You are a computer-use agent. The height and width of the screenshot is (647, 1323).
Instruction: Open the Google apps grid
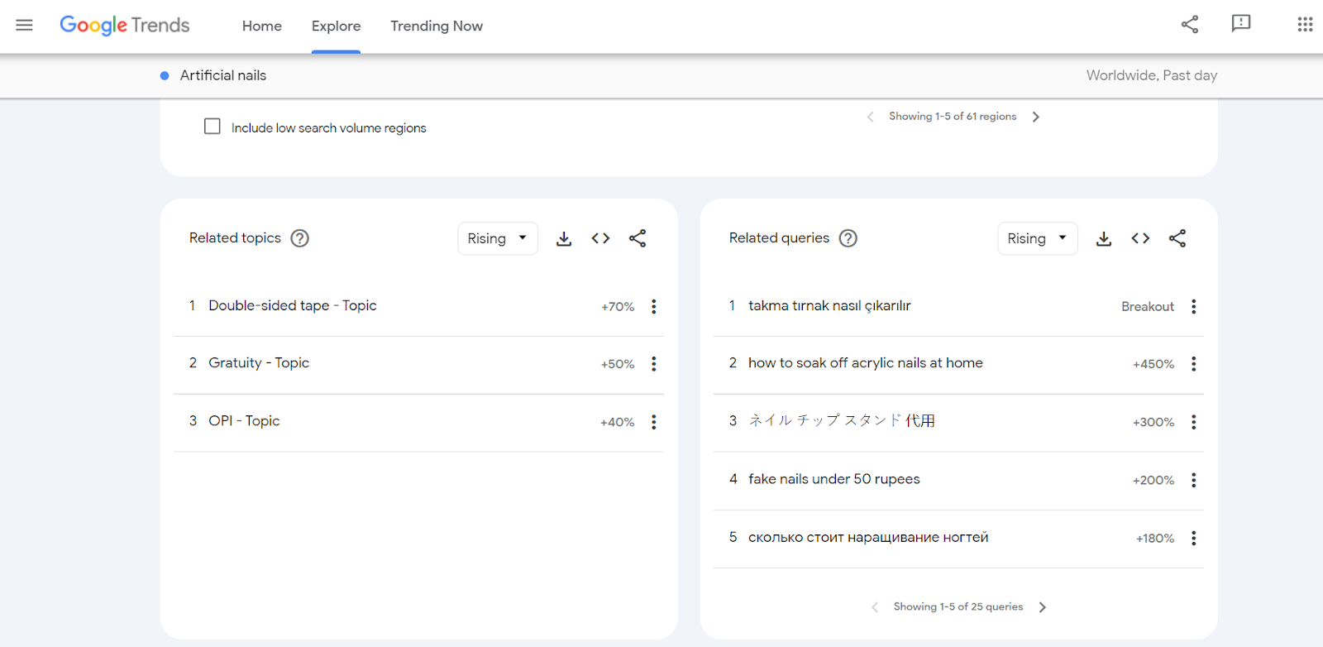(1306, 25)
